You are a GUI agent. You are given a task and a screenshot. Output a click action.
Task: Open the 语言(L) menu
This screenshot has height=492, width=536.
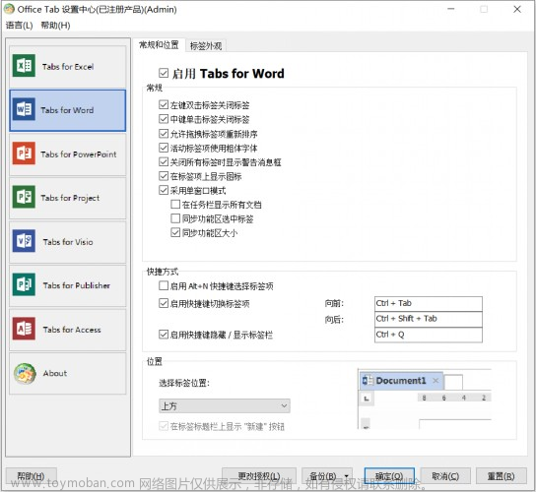(x=20, y=26)
